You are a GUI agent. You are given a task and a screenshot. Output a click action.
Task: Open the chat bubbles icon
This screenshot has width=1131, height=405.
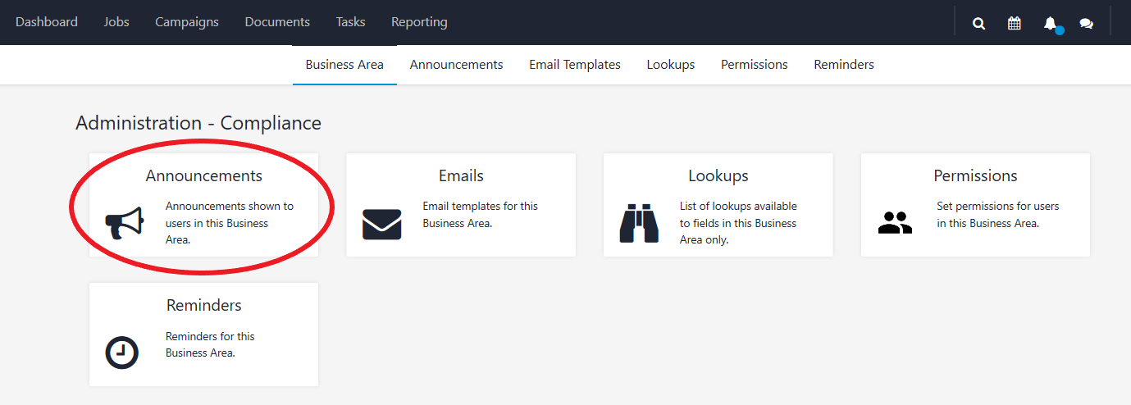[1086, 24]
